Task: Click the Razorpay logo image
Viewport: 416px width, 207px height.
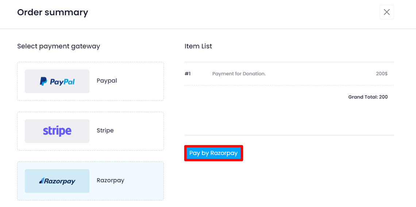Action: tap(57, 181)
